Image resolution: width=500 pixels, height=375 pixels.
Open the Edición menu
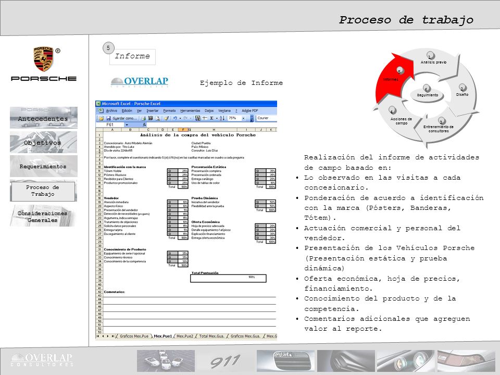(x=127, y=110)
